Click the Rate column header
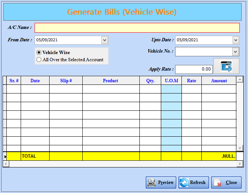 (x=192, y=81)
